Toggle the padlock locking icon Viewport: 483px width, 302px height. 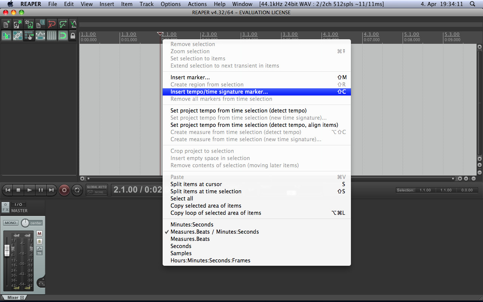73,36
